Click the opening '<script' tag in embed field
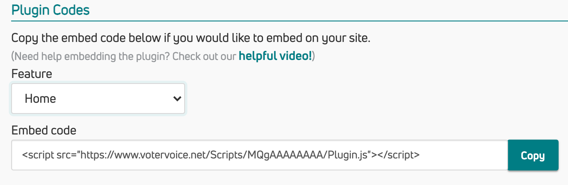The height and width of the screenshot is (185, 568). tap(38, 155)
